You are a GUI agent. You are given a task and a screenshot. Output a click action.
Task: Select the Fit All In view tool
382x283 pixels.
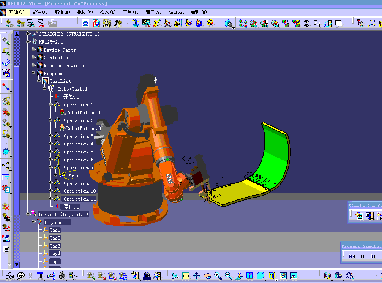point(186,276)
